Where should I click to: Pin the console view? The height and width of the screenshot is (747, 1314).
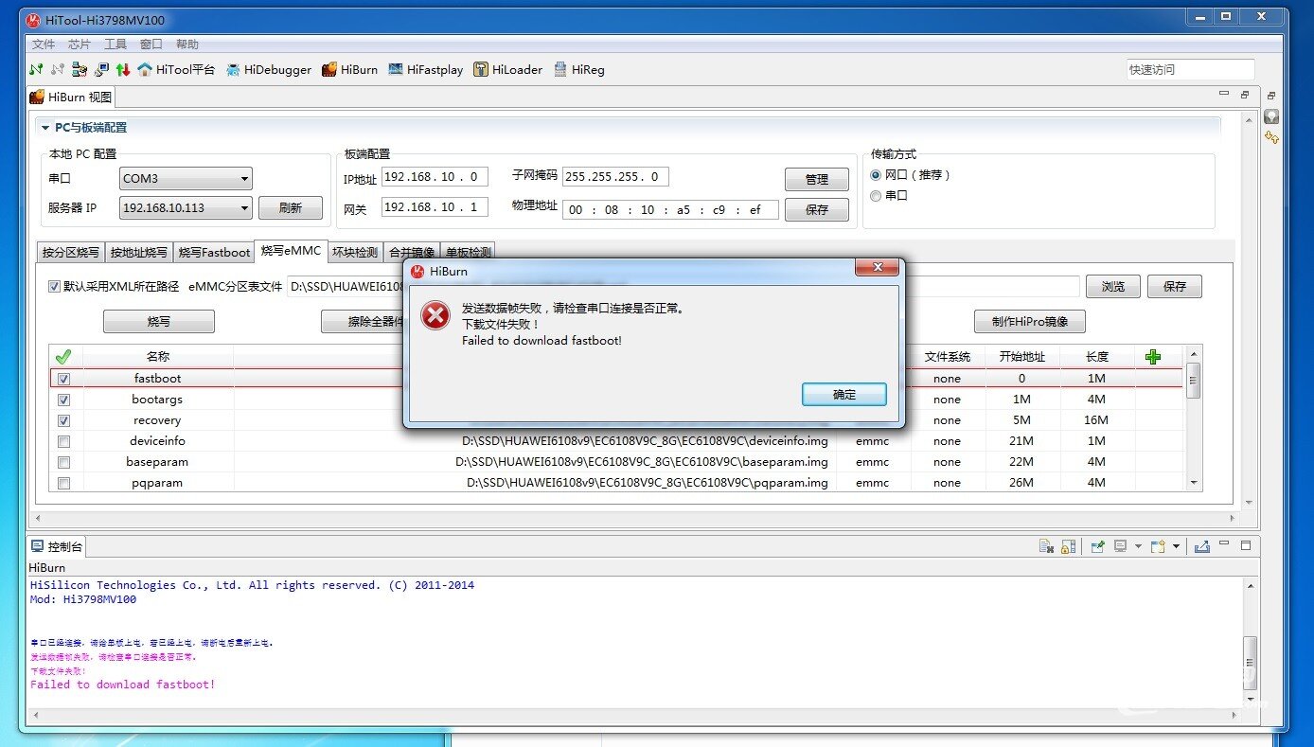[1098, 546]
